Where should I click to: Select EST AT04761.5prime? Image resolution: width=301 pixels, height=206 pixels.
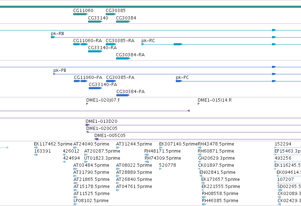118,190
